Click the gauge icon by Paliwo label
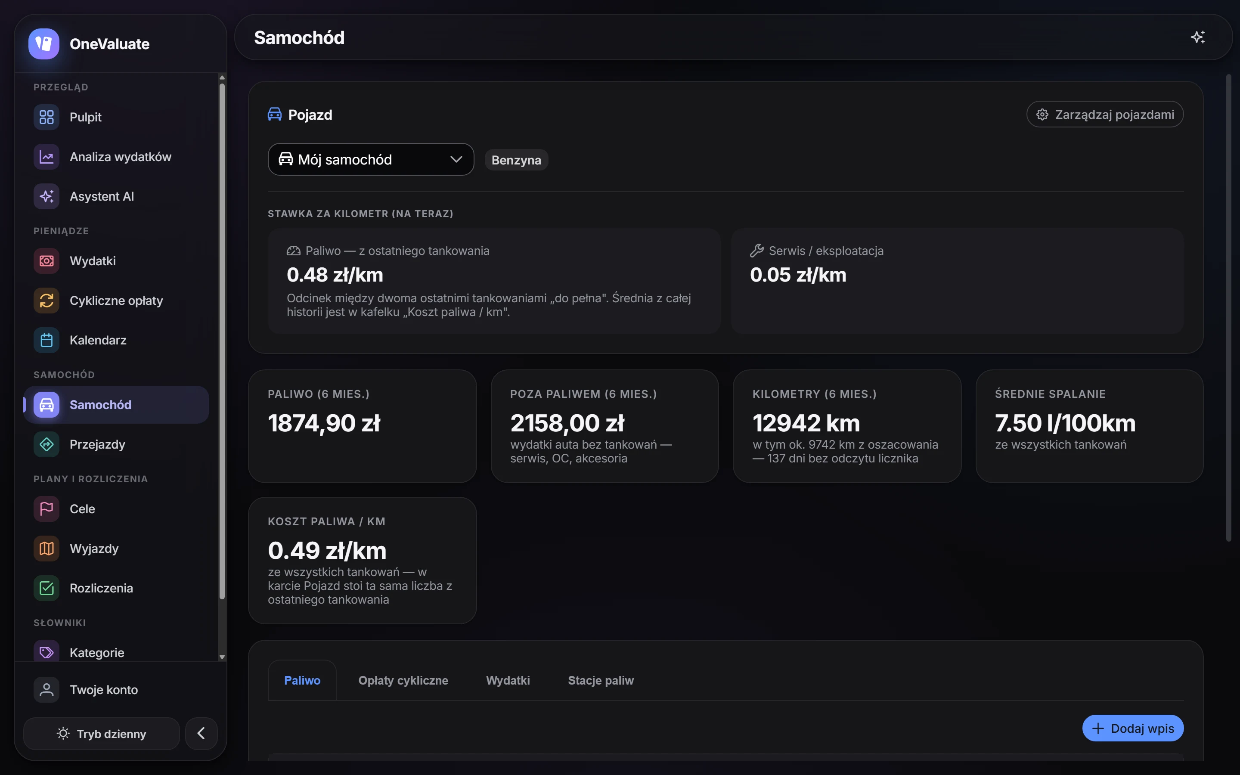This screenshot has width=1240, height=775. (x=294, y=251)
